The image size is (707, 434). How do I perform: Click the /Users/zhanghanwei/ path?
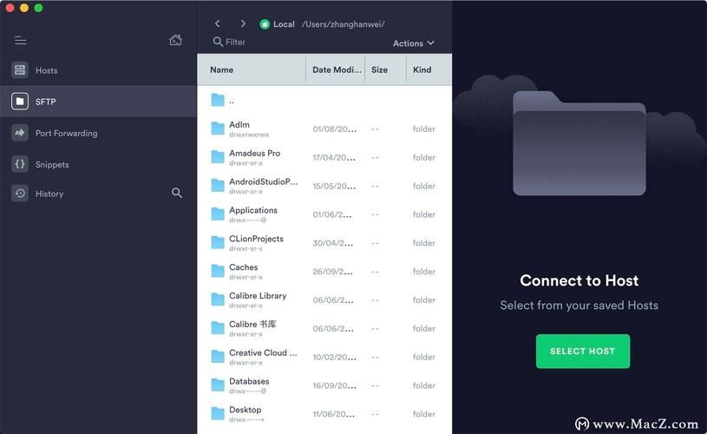click(x=344, y=24)
